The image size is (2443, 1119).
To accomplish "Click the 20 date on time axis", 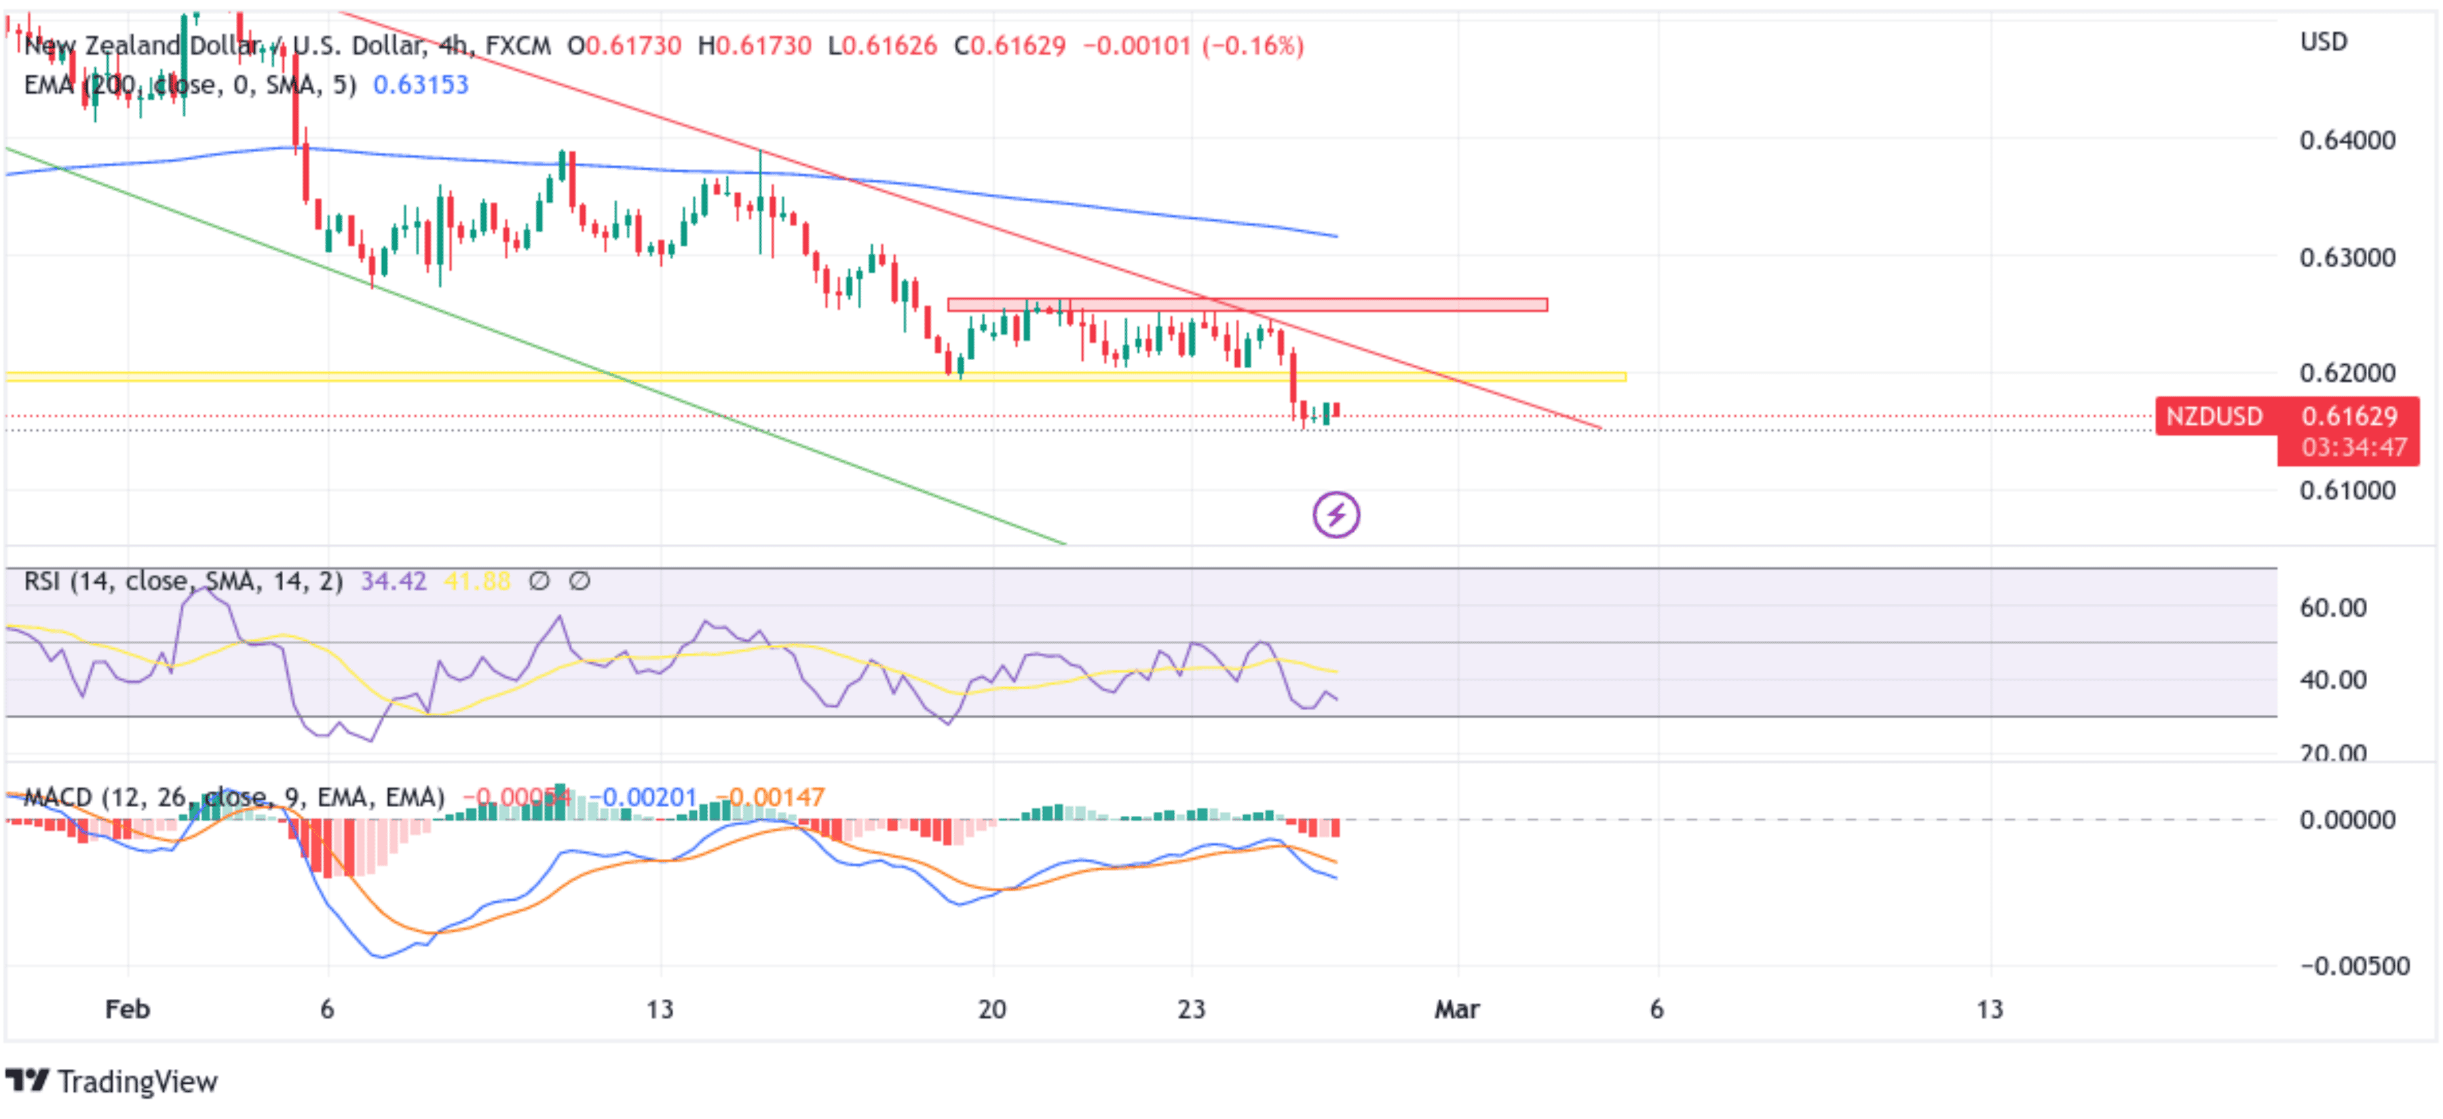I will [992, 1009].
